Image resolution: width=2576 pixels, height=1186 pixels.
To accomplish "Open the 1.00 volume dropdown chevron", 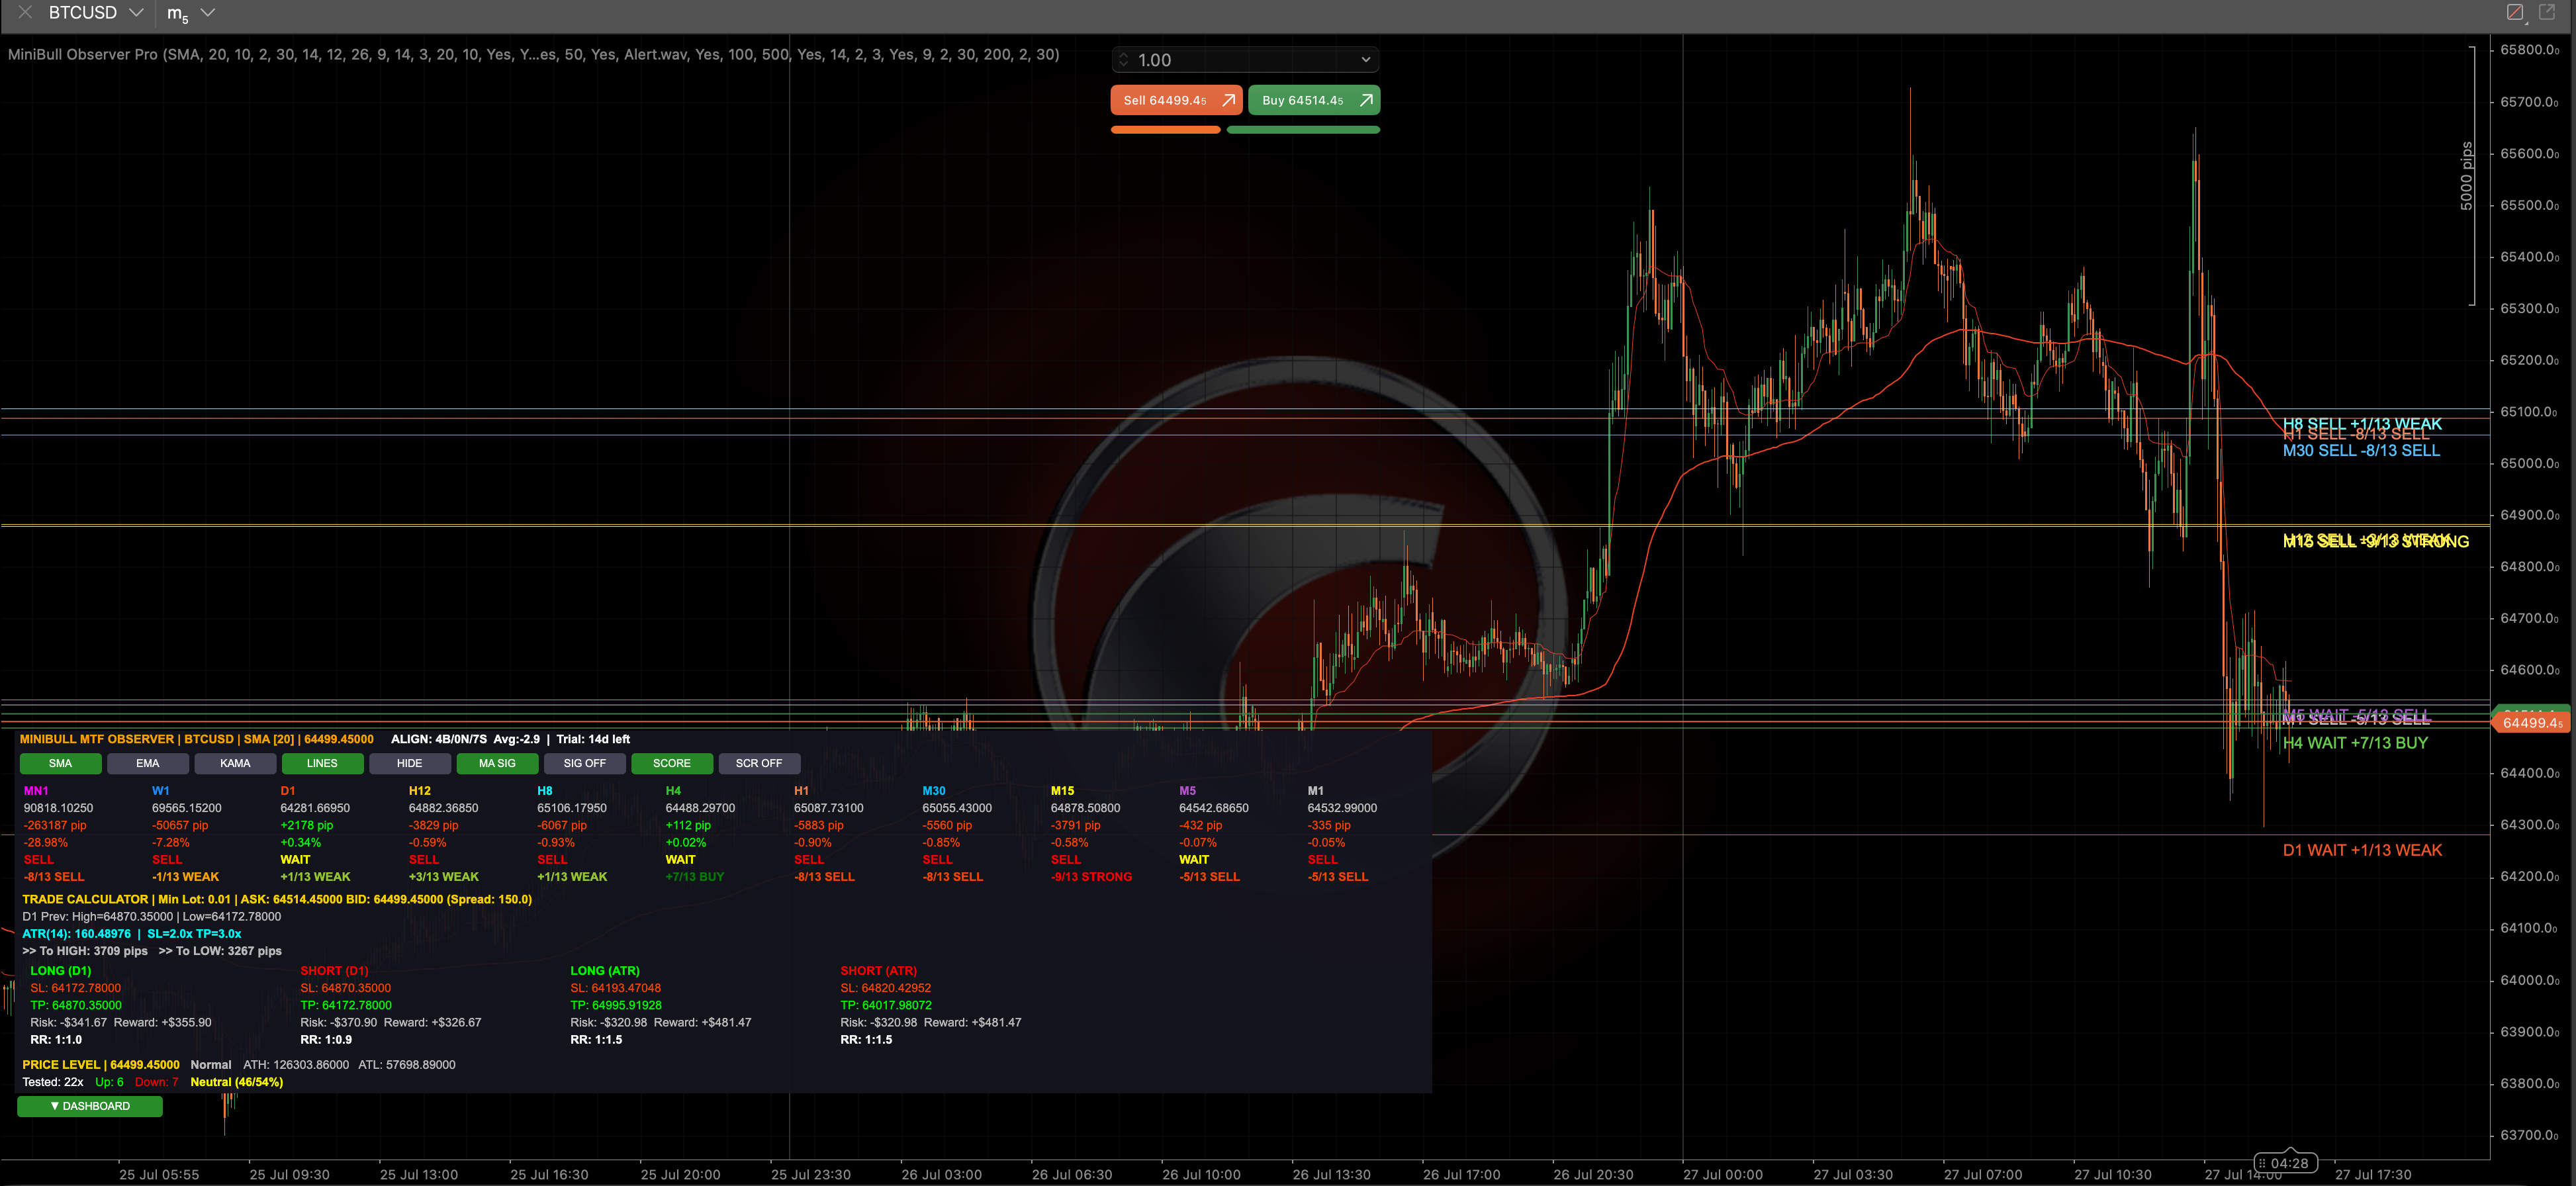I will (1366, 60).
